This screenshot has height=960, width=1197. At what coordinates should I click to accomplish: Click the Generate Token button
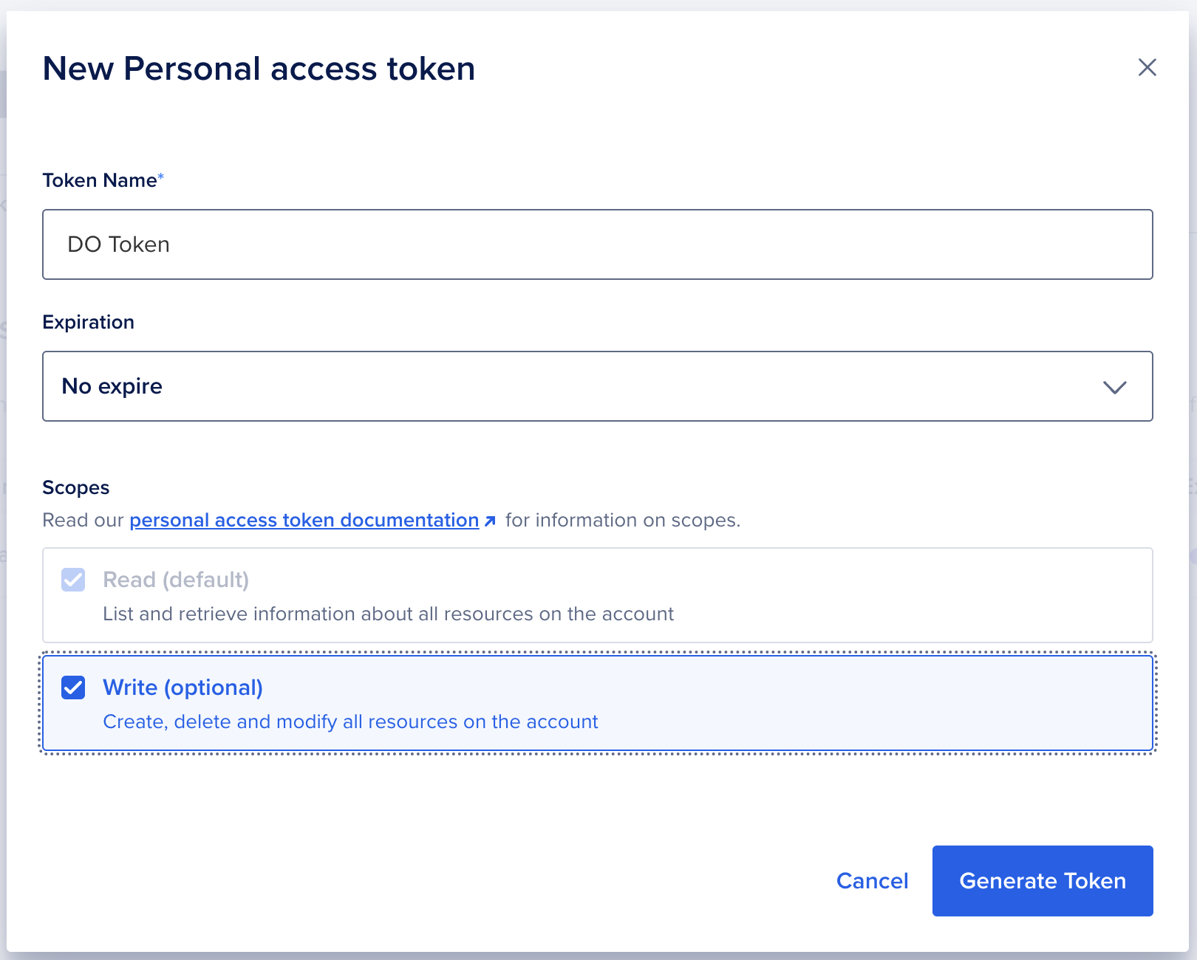(1042, 881)
